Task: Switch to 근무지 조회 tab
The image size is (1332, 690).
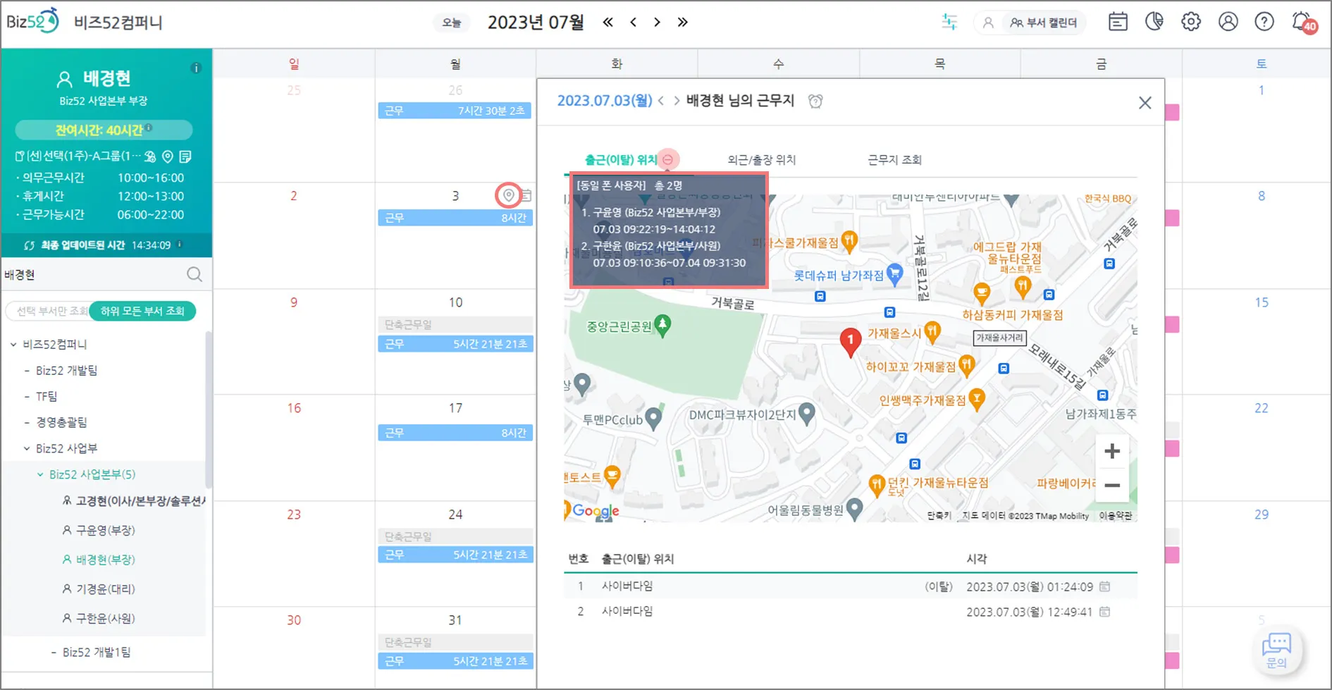Action: 894,160
